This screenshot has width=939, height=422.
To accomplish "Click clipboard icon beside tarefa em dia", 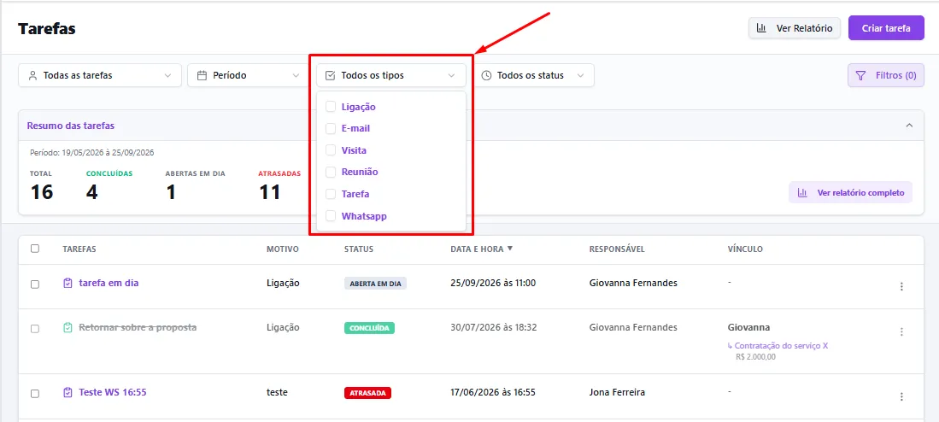I will point(67,283).
